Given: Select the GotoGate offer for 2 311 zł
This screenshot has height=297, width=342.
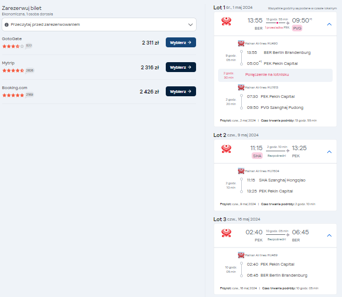Looking at the screenshot, I should [x=181, y=42].
